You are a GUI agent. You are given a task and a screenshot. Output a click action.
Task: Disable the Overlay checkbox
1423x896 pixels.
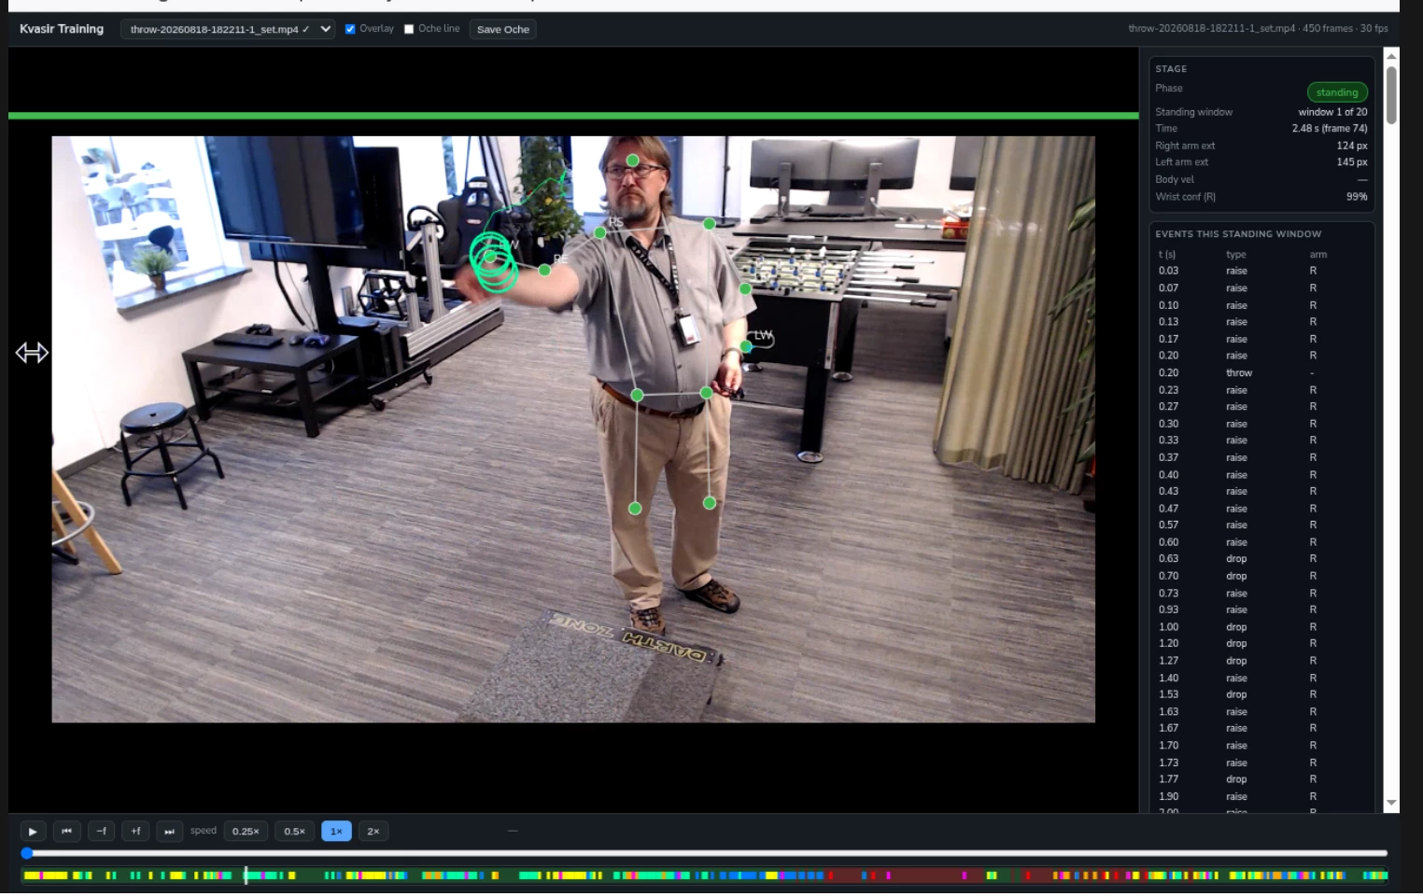point(350,29)
